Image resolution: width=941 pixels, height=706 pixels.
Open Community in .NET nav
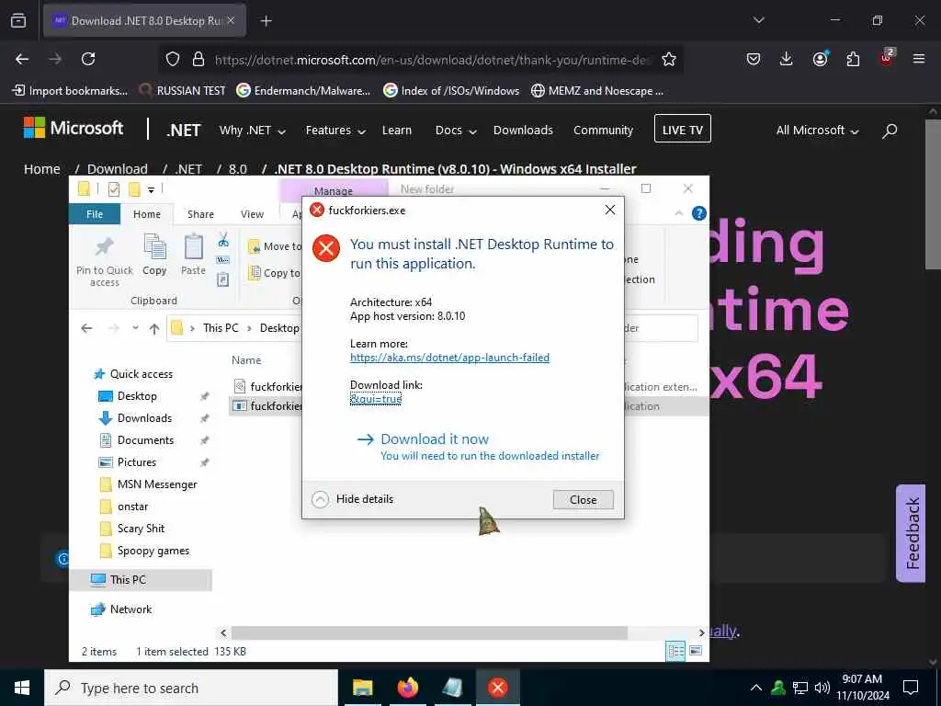603,131
